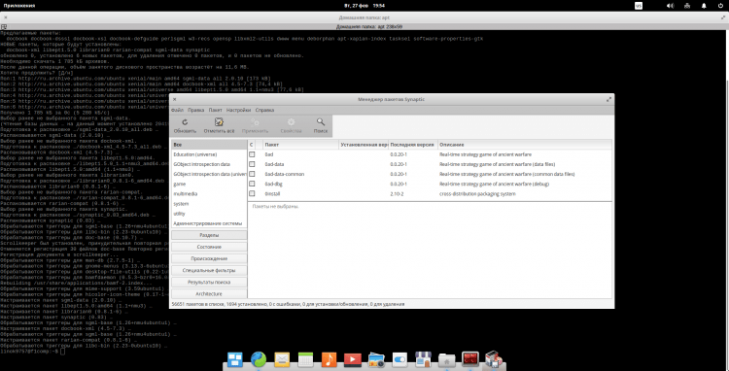Click the Разделы filter button
This screenshot has width=729, height=371.
pos(209,235)
